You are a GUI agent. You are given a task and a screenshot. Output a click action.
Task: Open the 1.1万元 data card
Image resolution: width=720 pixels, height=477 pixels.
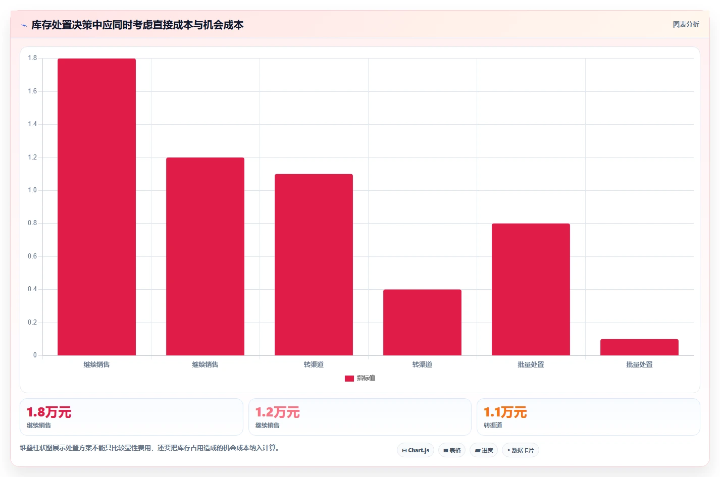pos(588,417)
